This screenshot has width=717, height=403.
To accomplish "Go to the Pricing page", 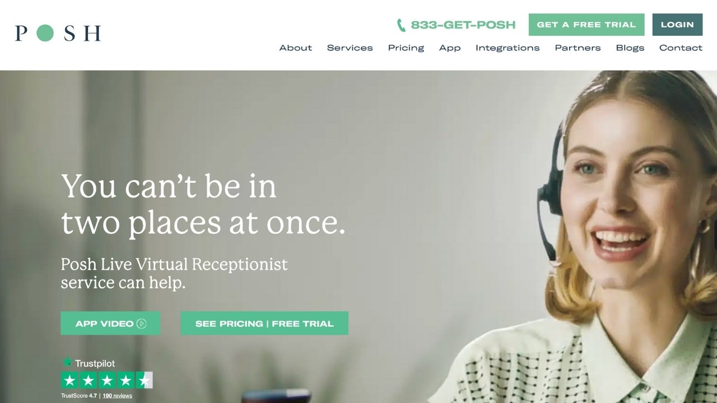I will [x=406, y=48].
